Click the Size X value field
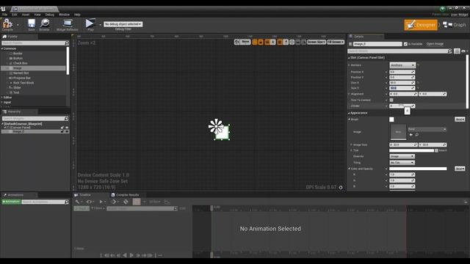Screen dimensions: 470x264 point(402,83)
